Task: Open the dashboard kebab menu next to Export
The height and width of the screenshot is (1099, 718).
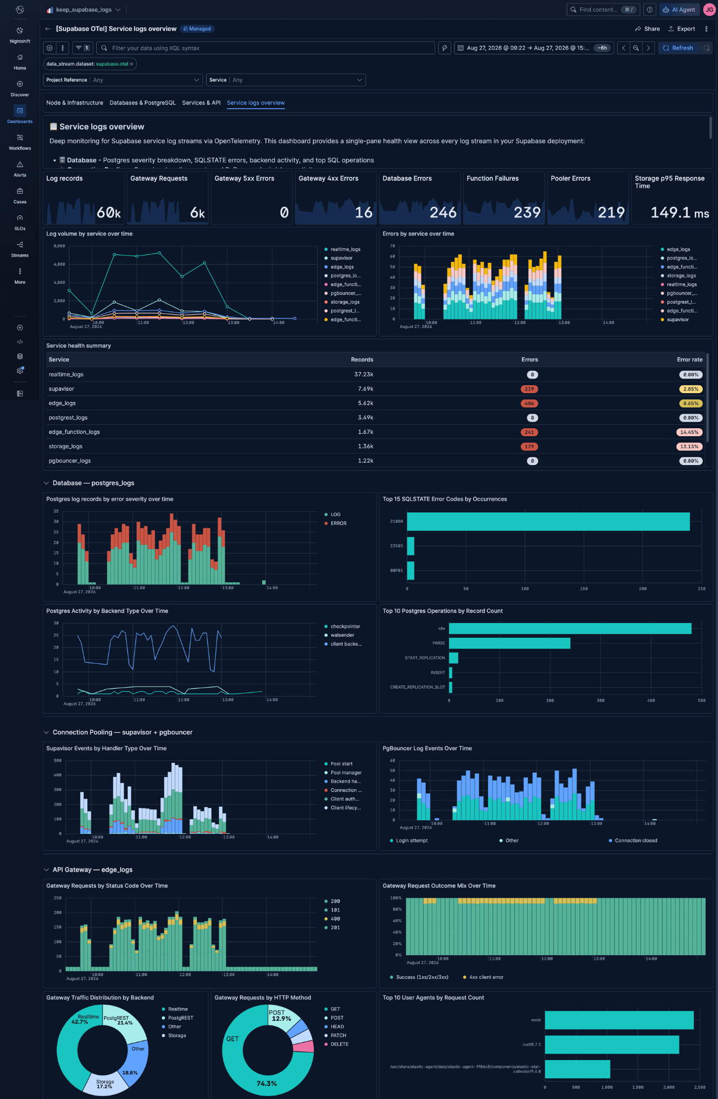Action: coord(706,29)
